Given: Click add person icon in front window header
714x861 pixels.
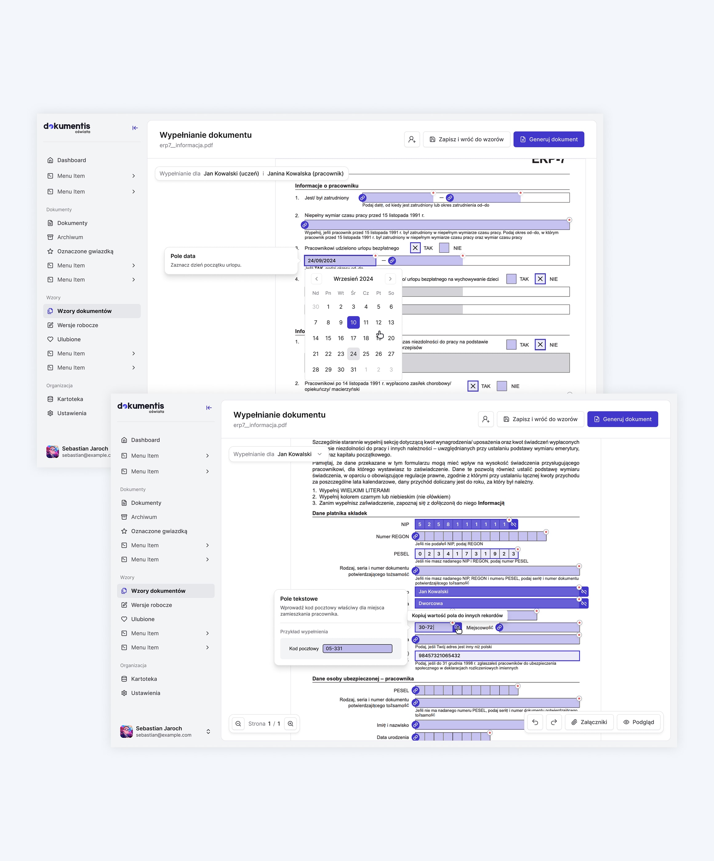Looking at the screenshot, I should point(486,419).
